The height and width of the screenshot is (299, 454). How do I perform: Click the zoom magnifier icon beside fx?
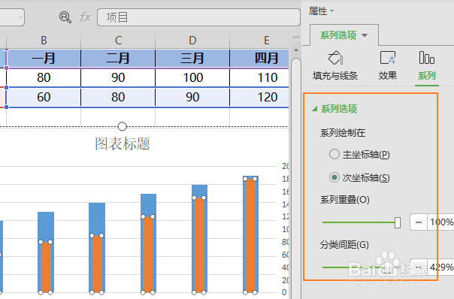pyautogui.click(x=65, y=17)
